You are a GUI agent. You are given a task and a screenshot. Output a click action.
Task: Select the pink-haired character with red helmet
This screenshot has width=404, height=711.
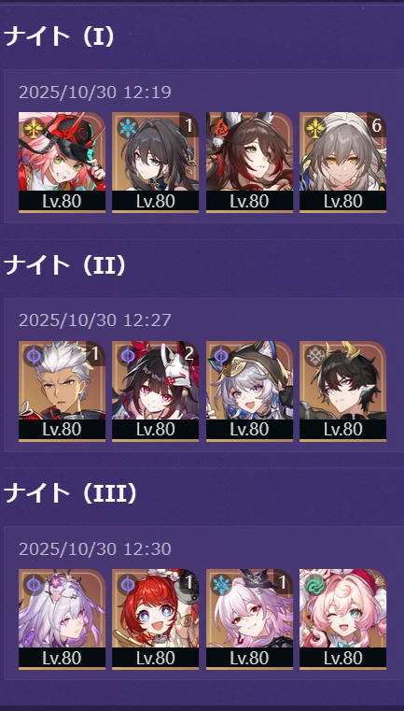coord(63,163)
